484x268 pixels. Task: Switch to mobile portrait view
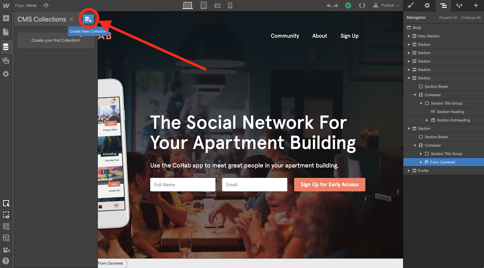click(x=230, y=5)
